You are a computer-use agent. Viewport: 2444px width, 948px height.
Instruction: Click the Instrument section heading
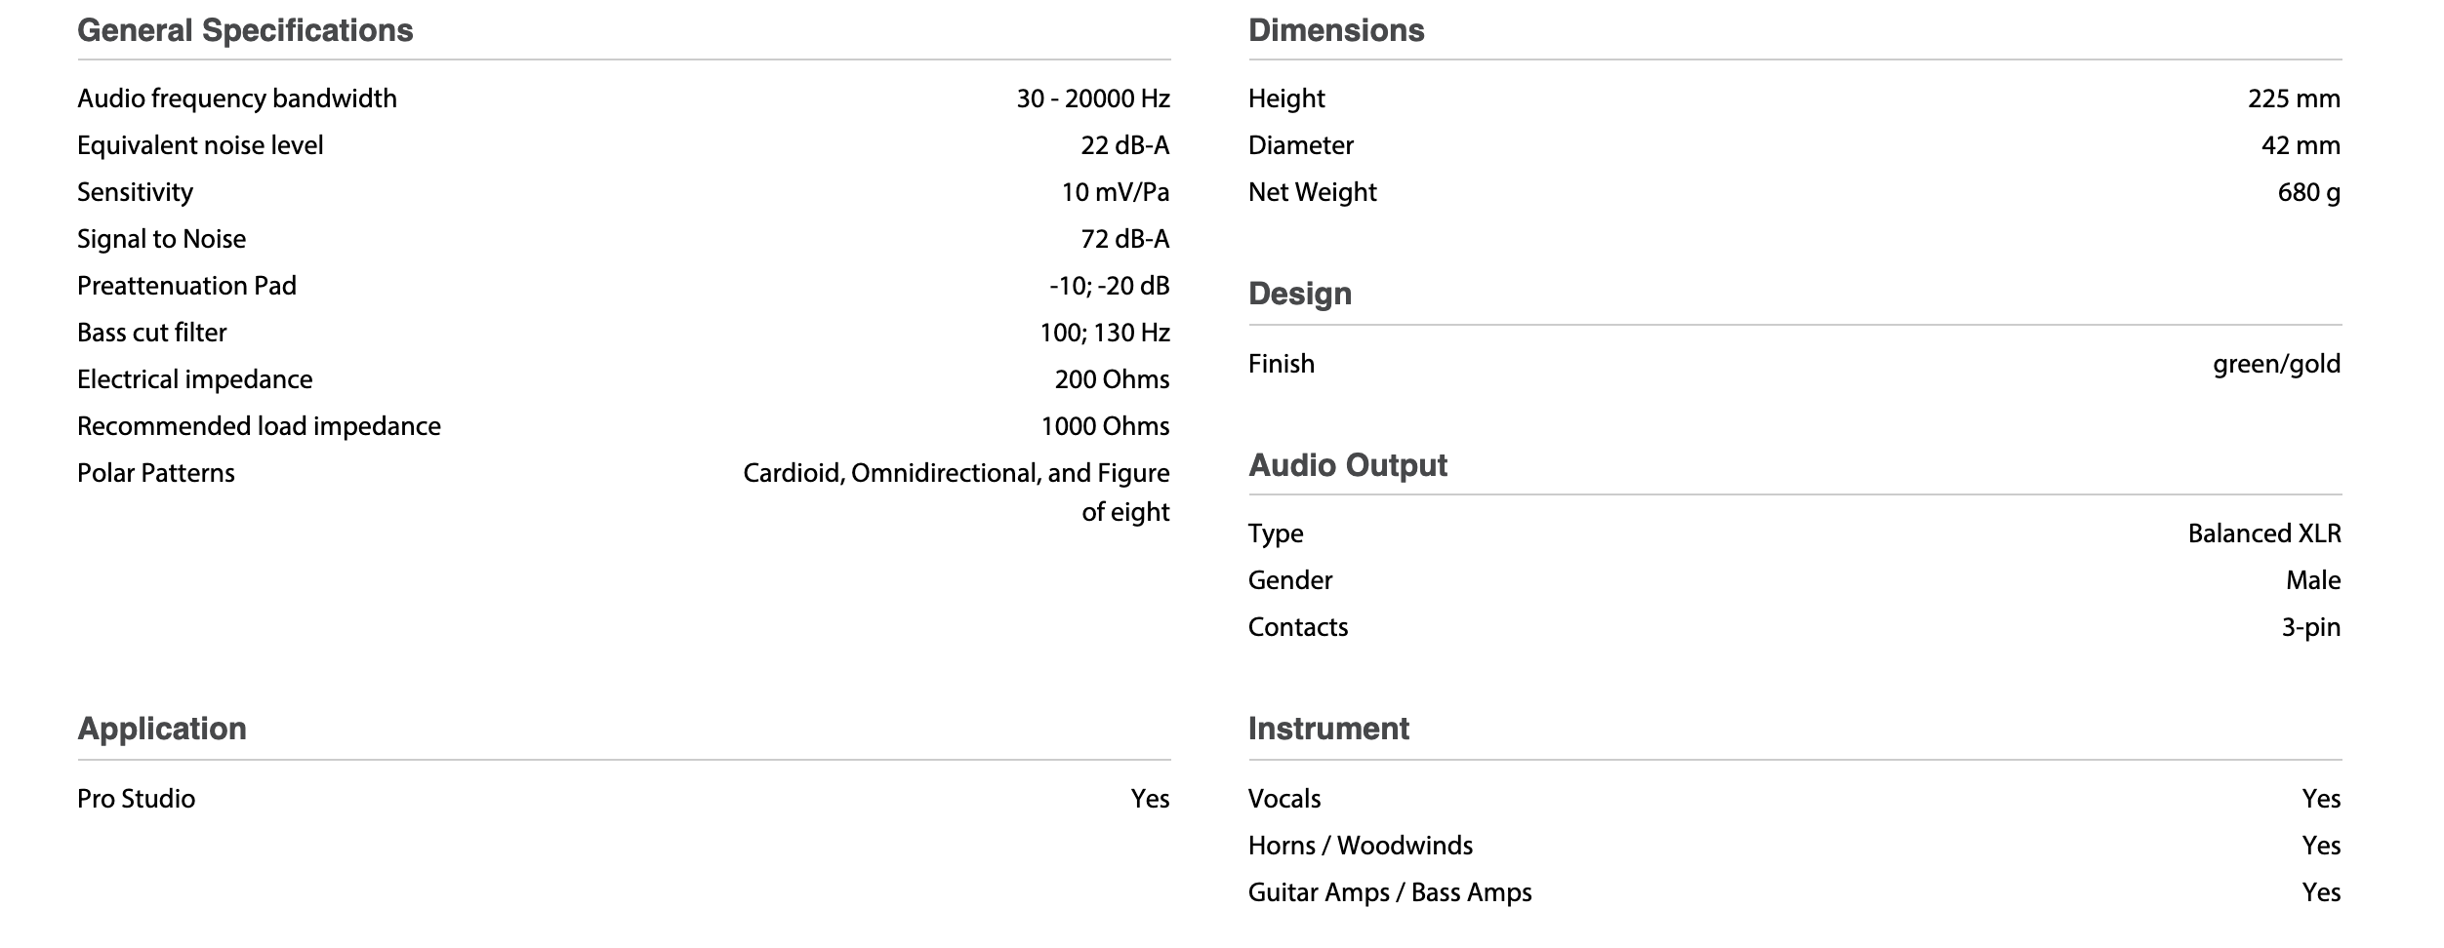coord(1327,729)
